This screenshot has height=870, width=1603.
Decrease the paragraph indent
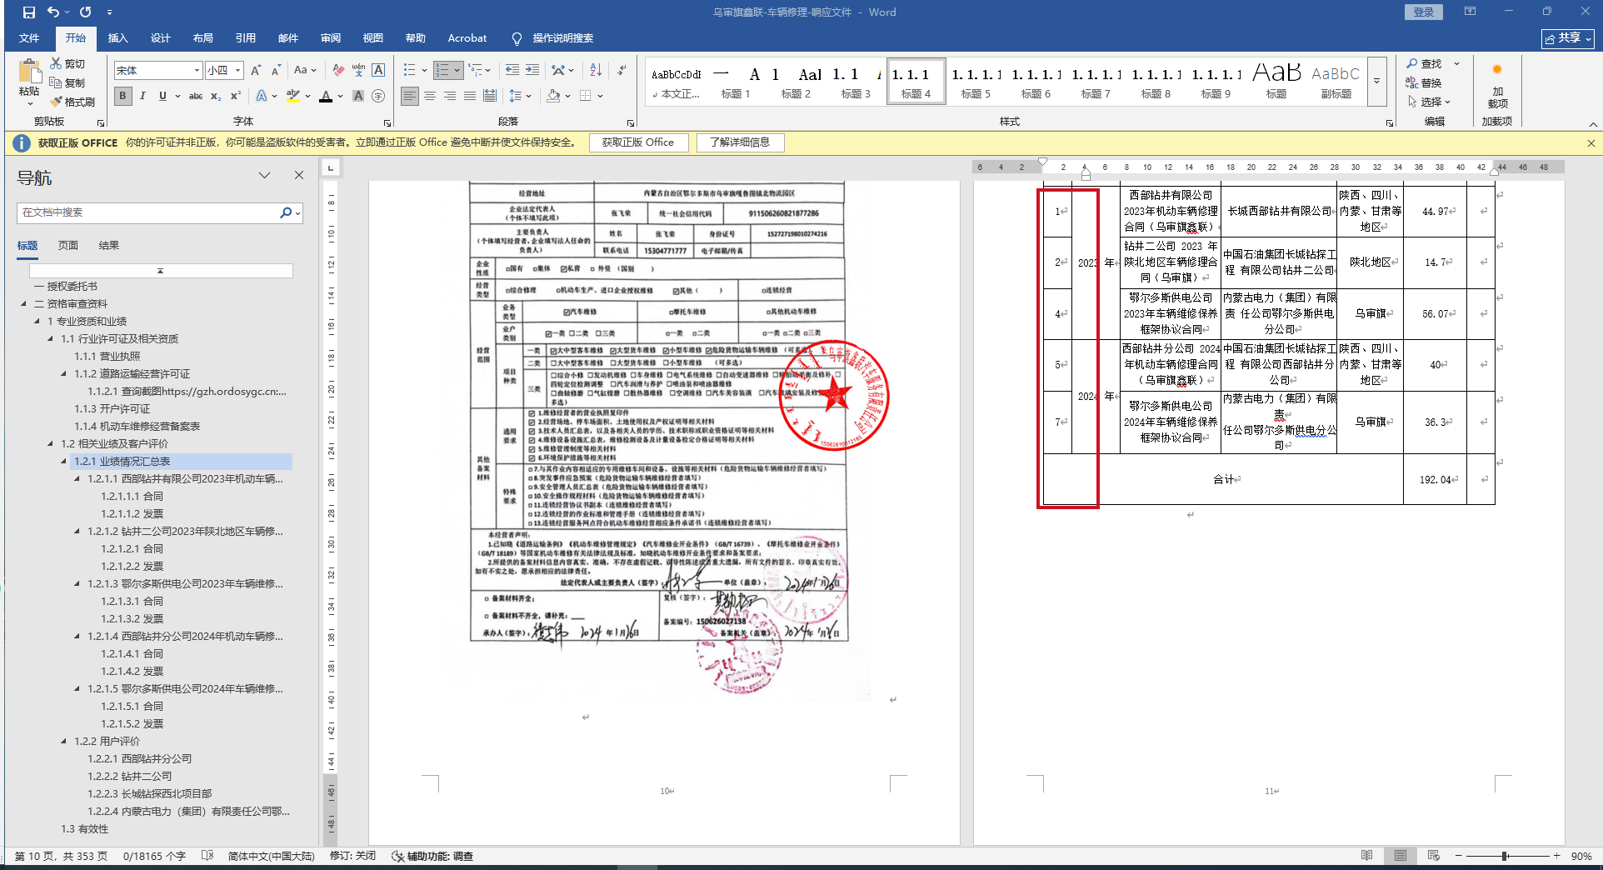tap(512, 71)
